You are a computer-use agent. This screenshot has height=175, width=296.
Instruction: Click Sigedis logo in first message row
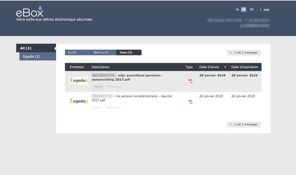pyautogui.click(x=78, y=81)
